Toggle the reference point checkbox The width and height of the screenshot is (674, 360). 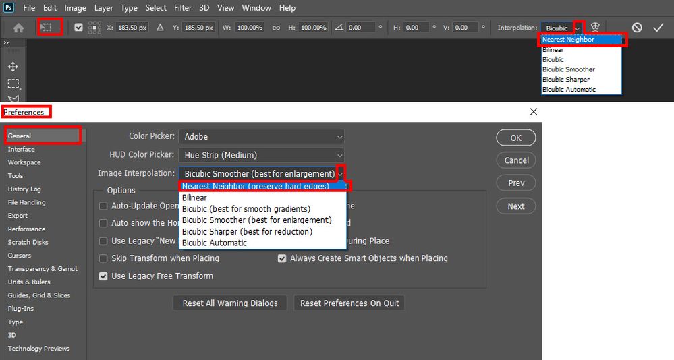click(78, 28)
